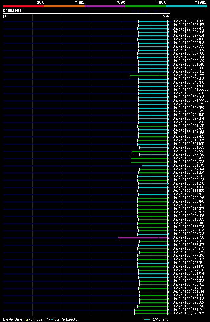Click the cyan ~100% identity legend bar
The image size is (210, 322).
[x=187, y=6]
